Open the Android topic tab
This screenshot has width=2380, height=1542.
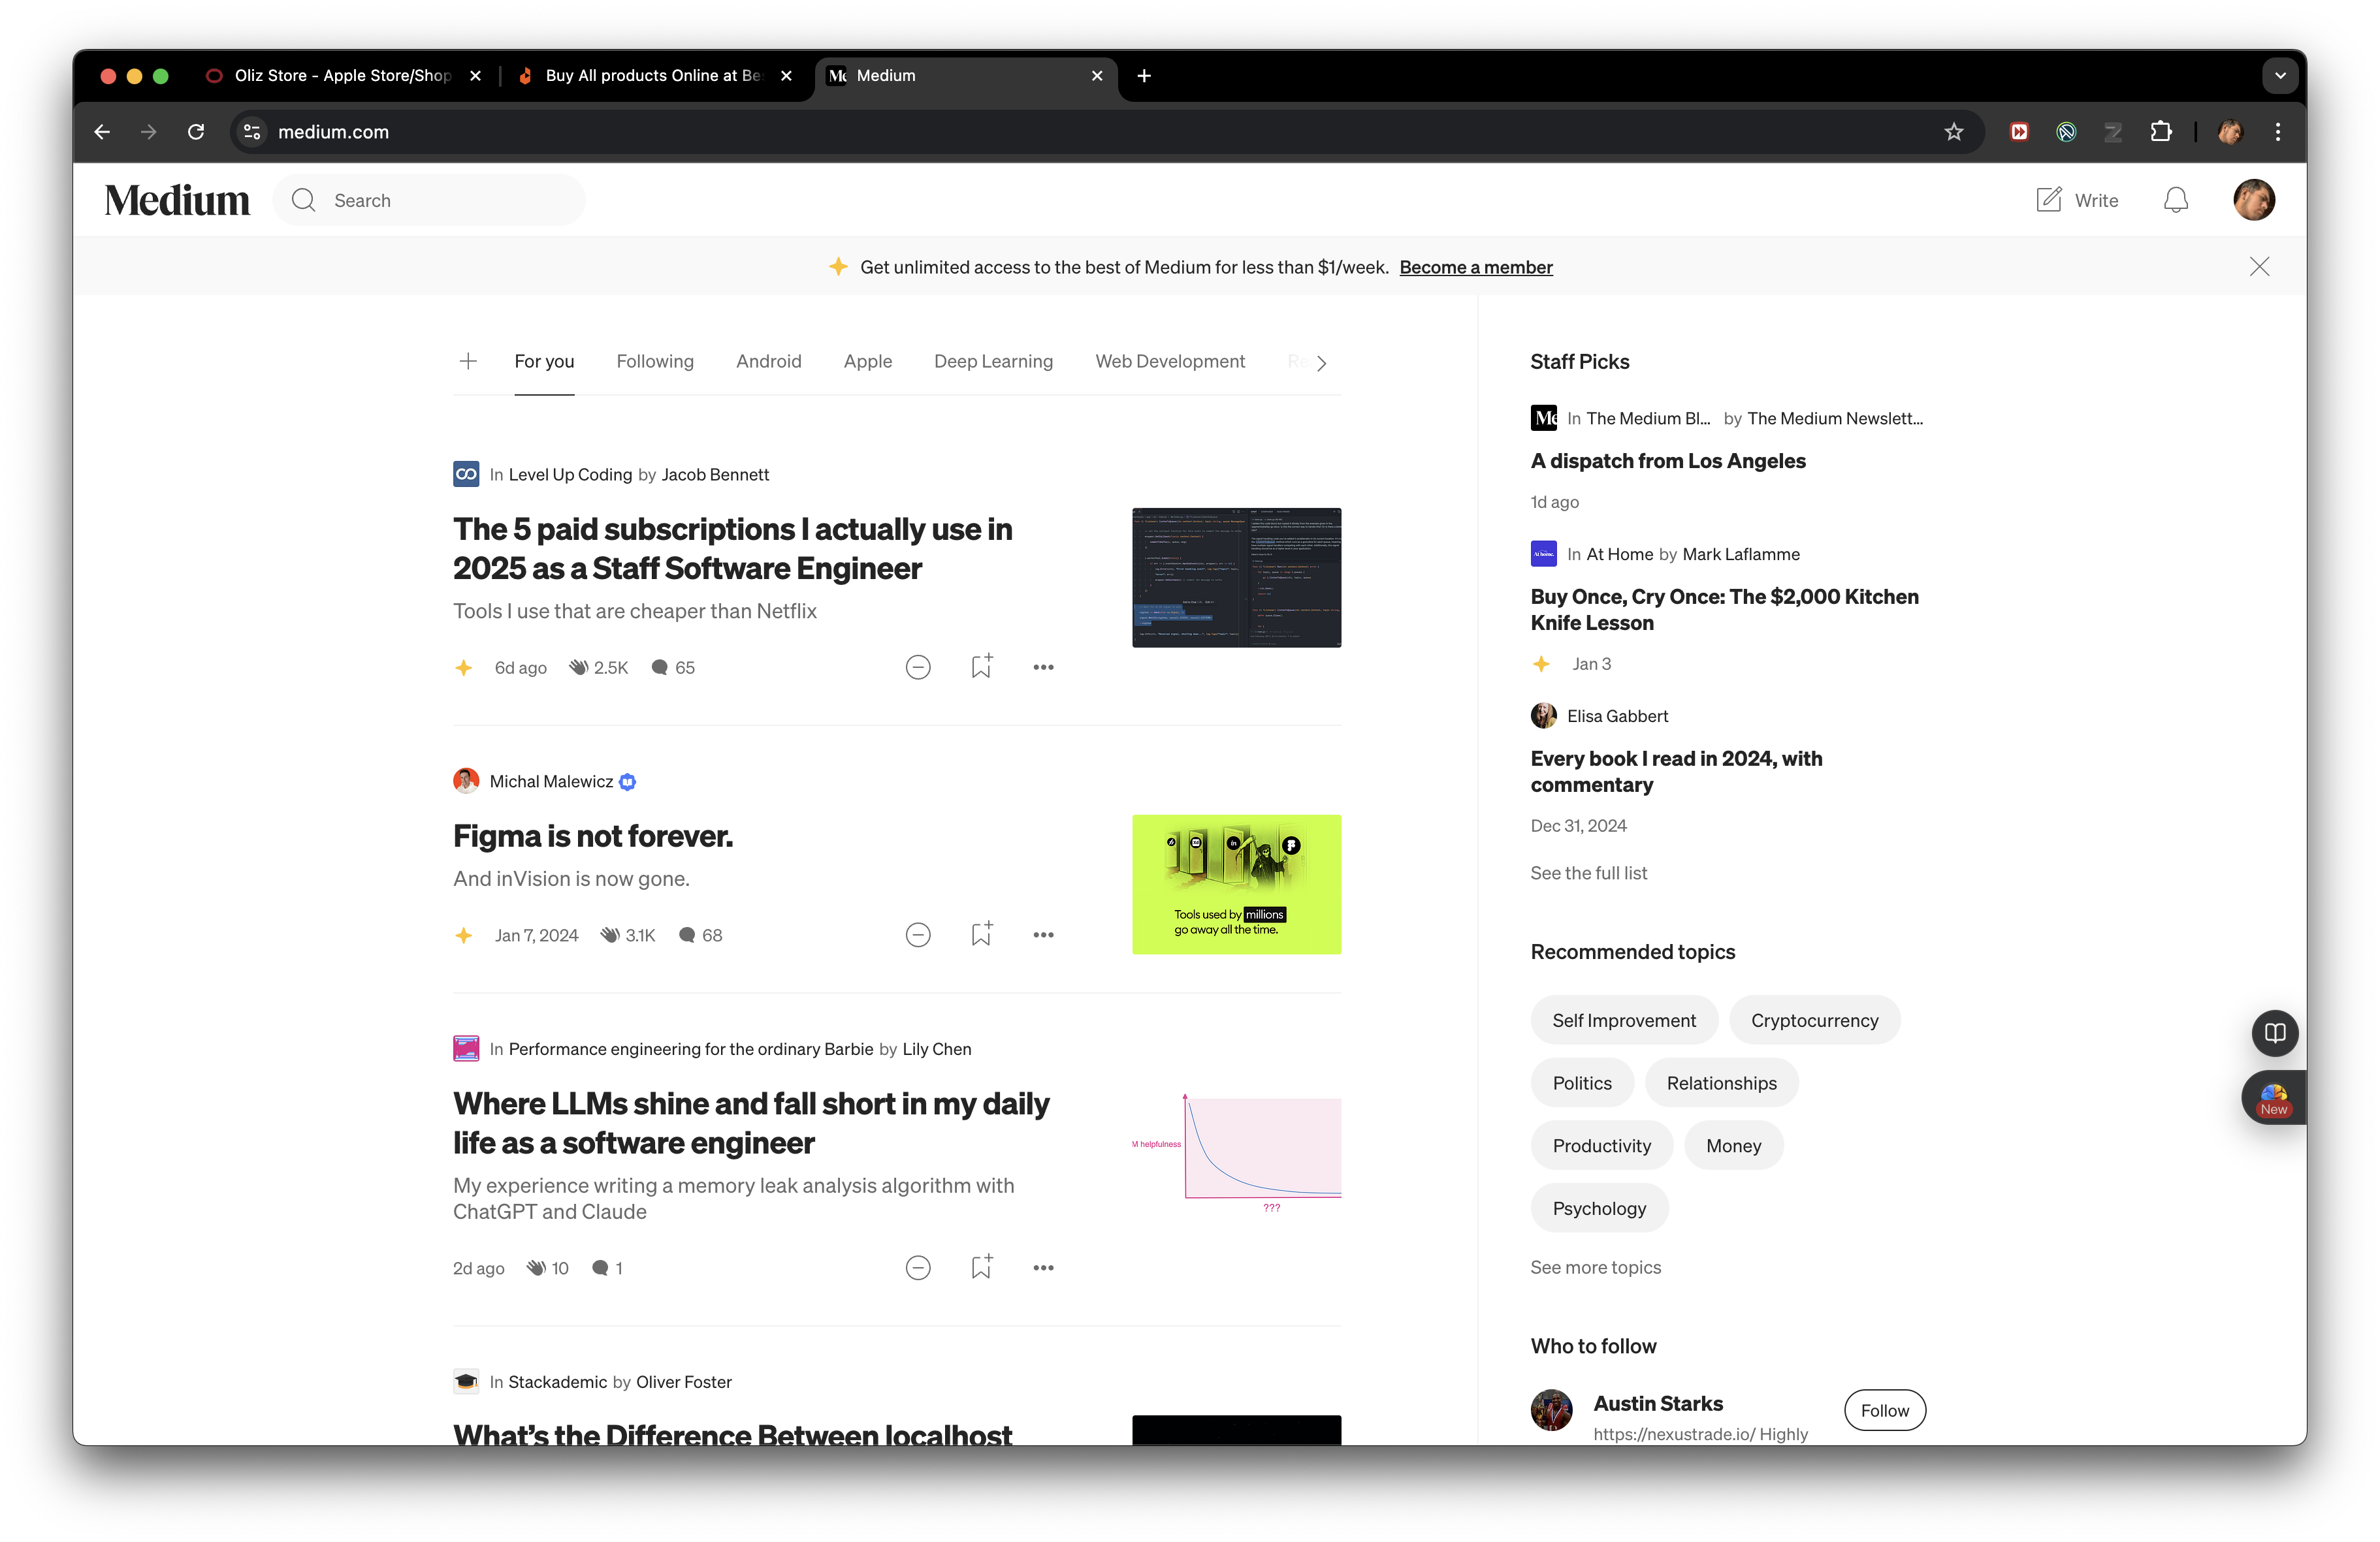click(769, 362)
